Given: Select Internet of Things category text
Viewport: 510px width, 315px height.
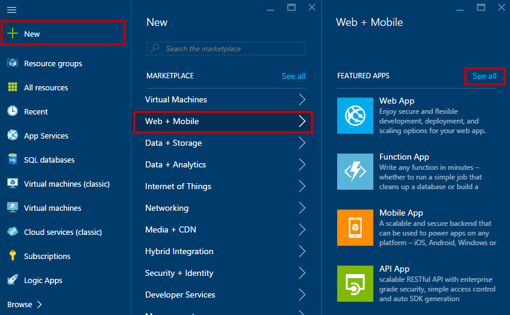Looking at the screenshot, I should pos(178,186).
